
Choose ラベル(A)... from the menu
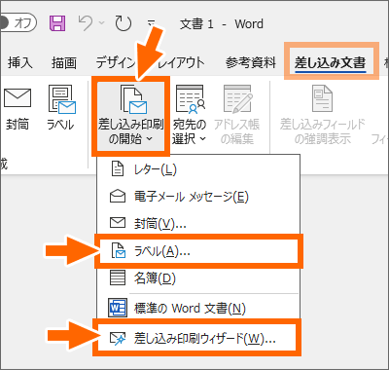198,251
